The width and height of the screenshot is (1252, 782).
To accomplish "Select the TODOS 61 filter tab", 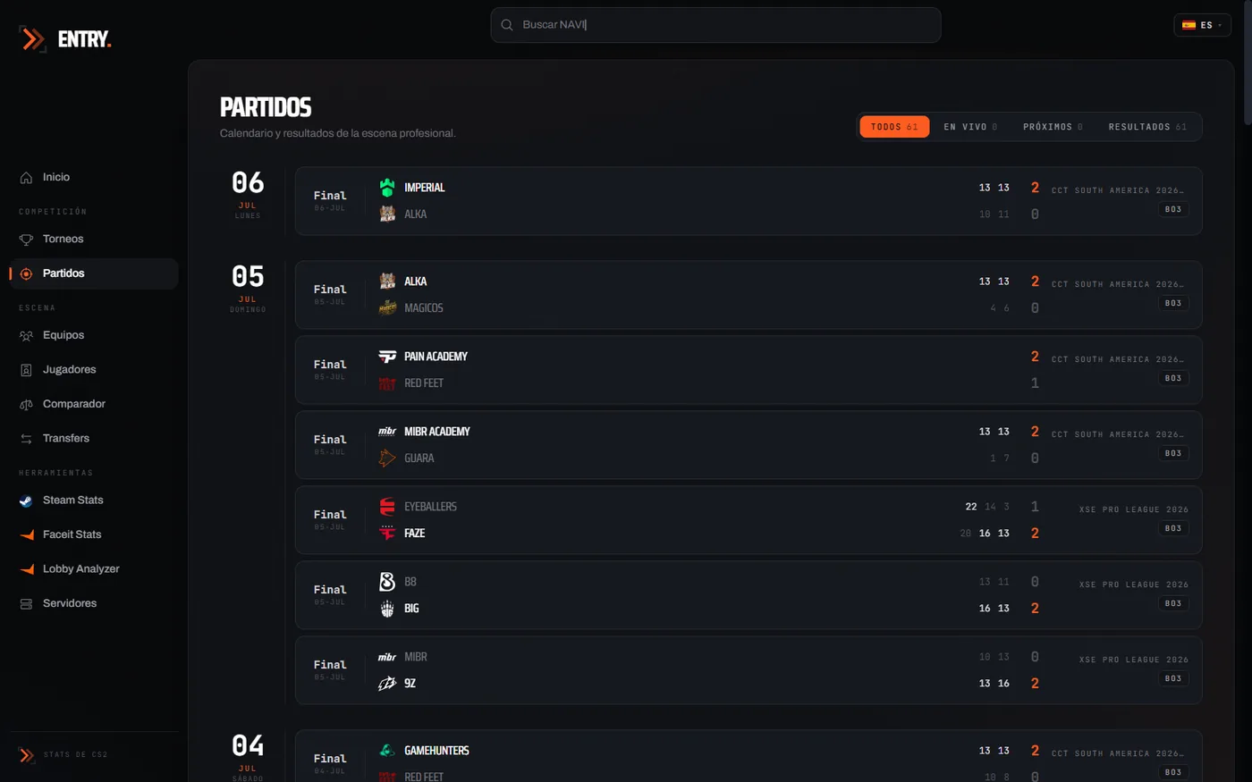I will click(x=894, y=127).
